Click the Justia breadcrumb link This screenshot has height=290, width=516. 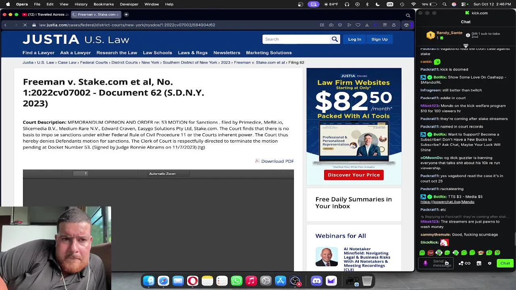tap(28, 62)
